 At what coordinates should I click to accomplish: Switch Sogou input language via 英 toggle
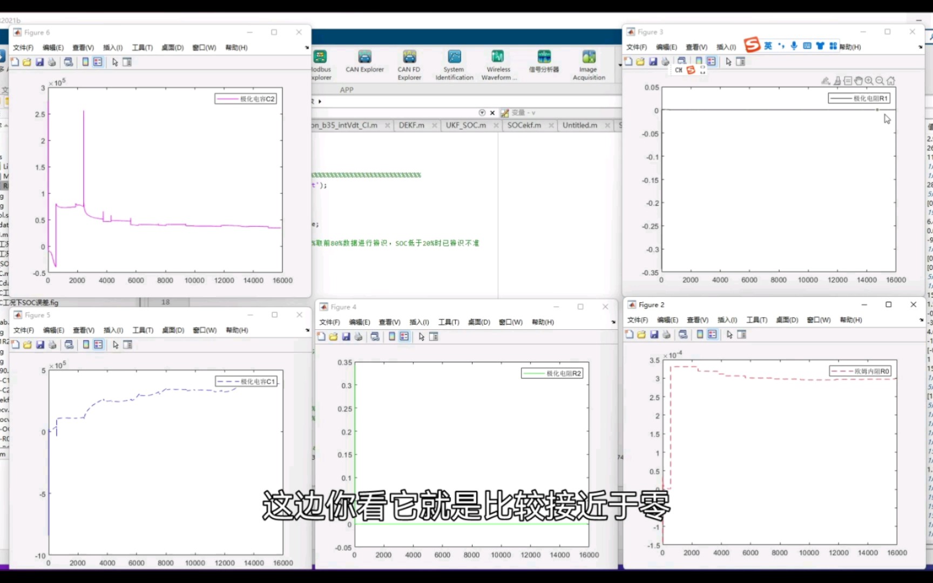click(768, 46)
